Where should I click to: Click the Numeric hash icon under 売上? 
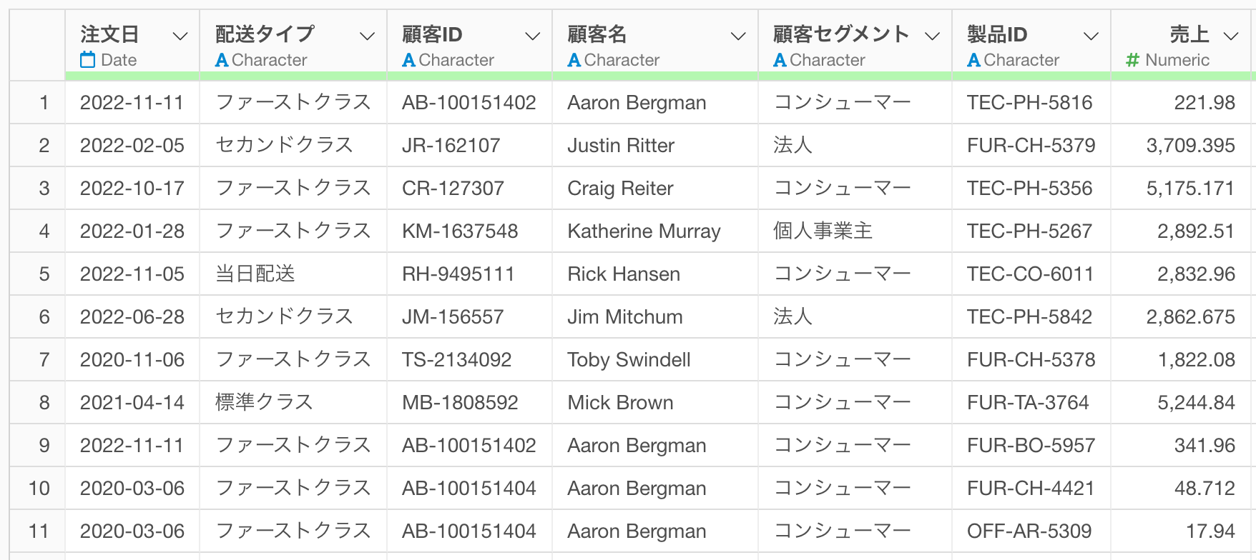click(x=1132, y=60)
